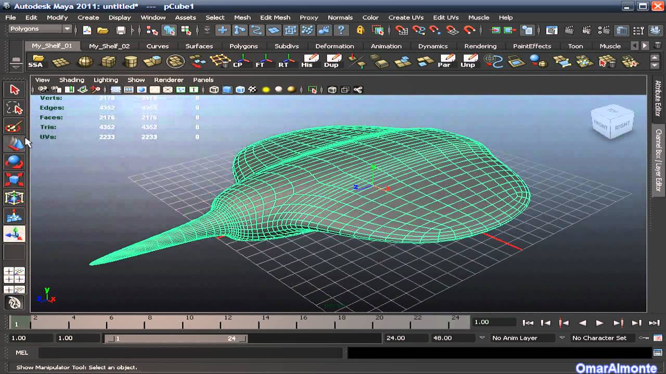The image size is (666, 374).
Task: Toggle snap to curves magnet
Action: pos(419,30)
